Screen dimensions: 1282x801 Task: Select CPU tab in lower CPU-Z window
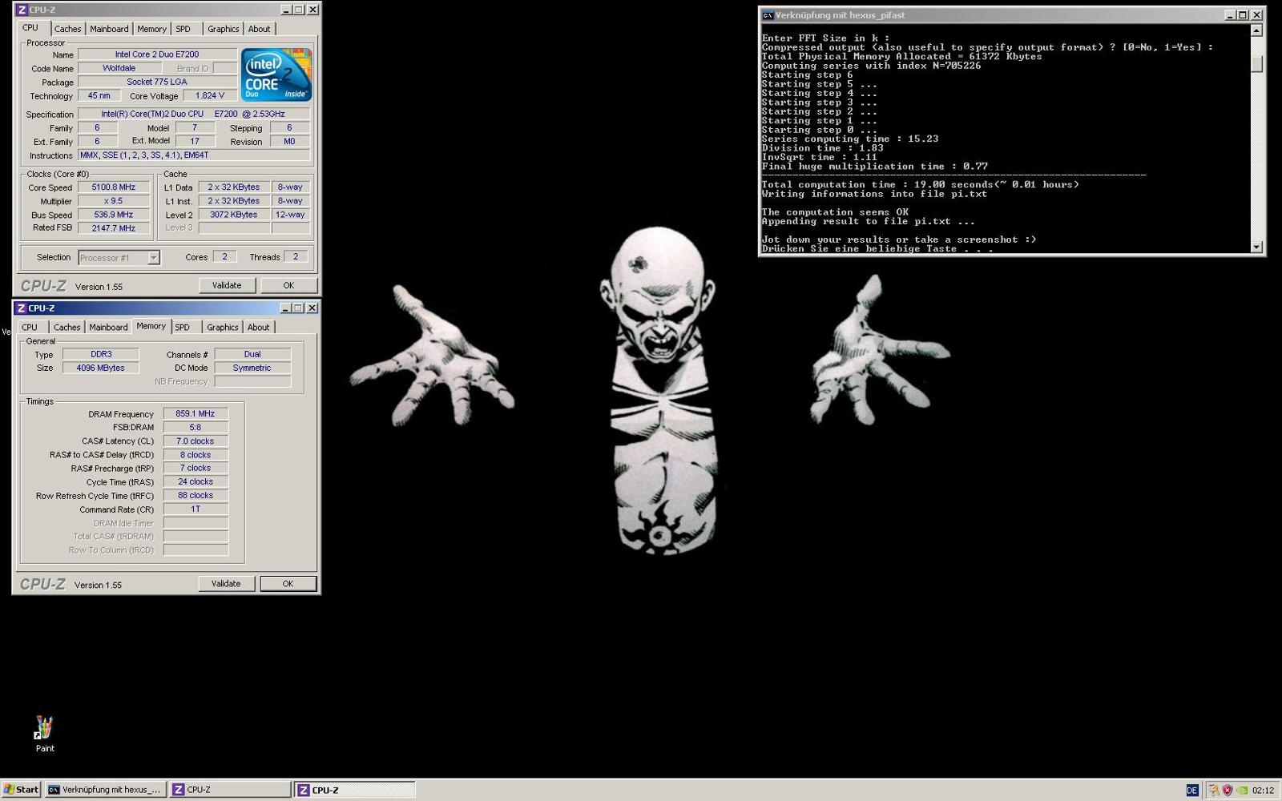(x=30, y=327)
